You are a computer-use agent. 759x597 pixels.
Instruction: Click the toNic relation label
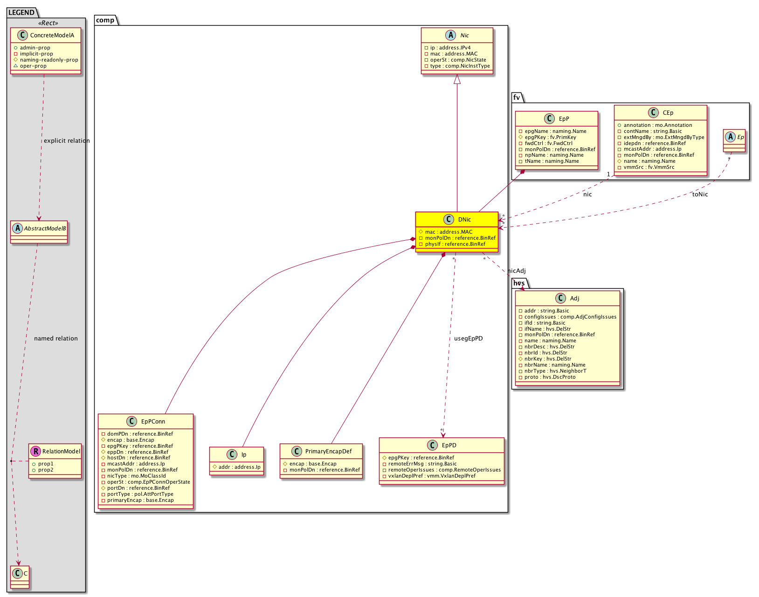tap(700, 194)
